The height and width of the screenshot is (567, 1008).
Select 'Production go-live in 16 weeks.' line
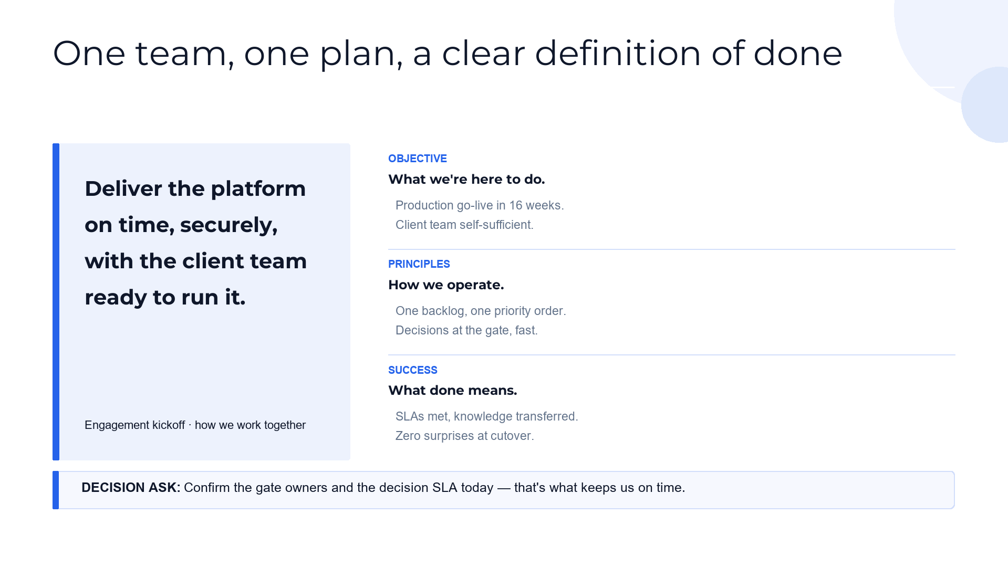(480, 205)
